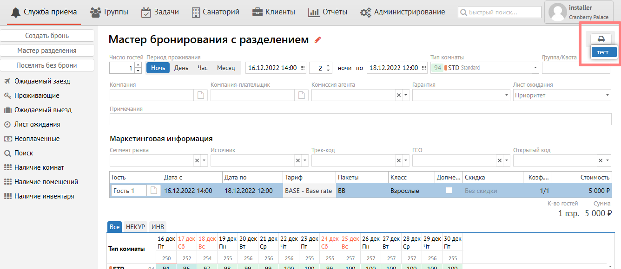621x269 pixels.
Task: Increase the number of nights stepper
Action: point(329,65)
